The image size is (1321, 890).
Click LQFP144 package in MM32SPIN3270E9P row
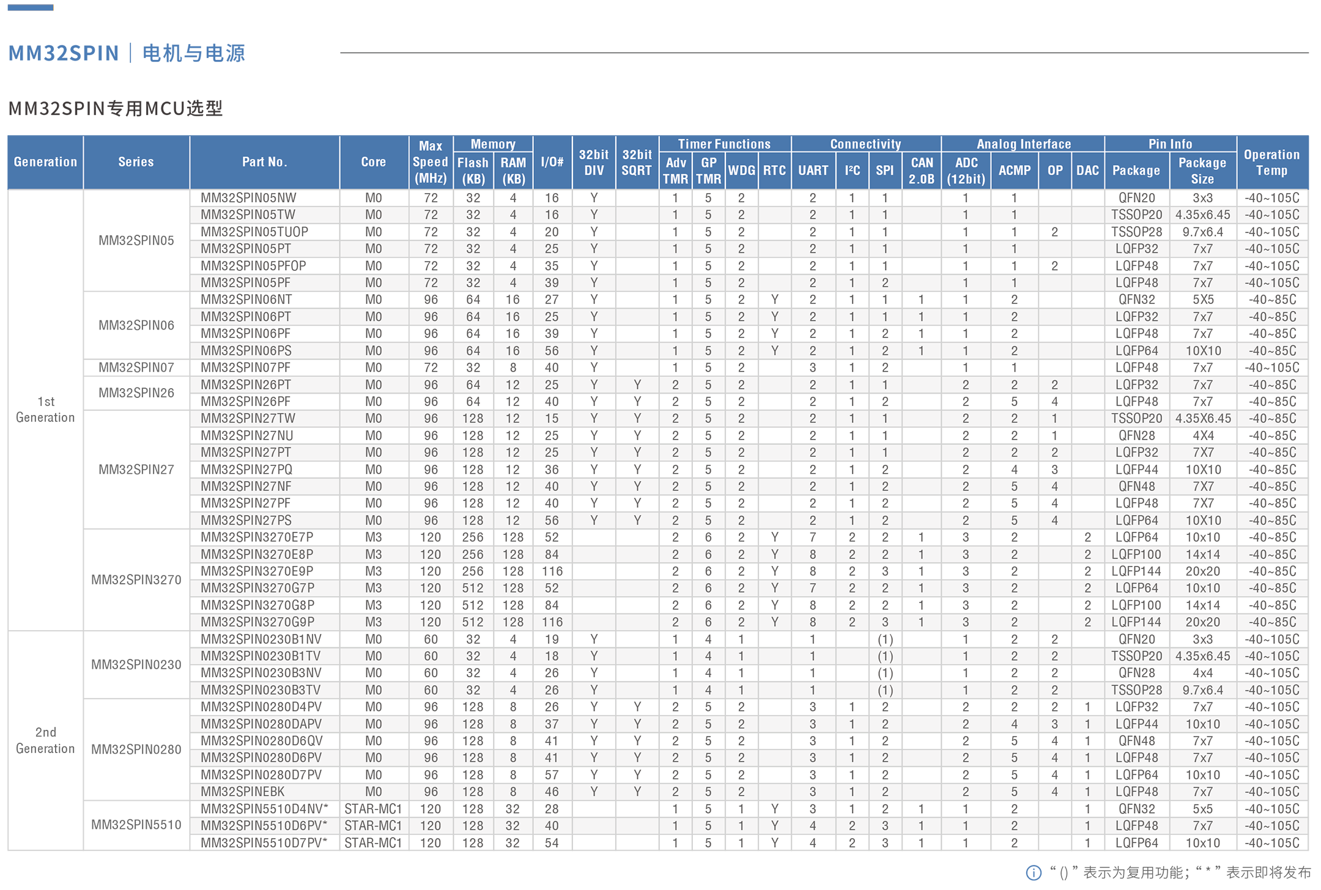[x=1136, y=571]
